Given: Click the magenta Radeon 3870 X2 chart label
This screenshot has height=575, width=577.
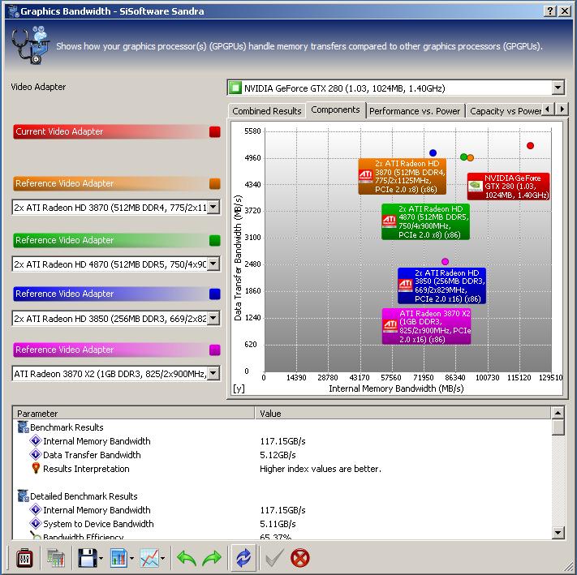Looking at the screenshot, I should (x=427, y=327).
